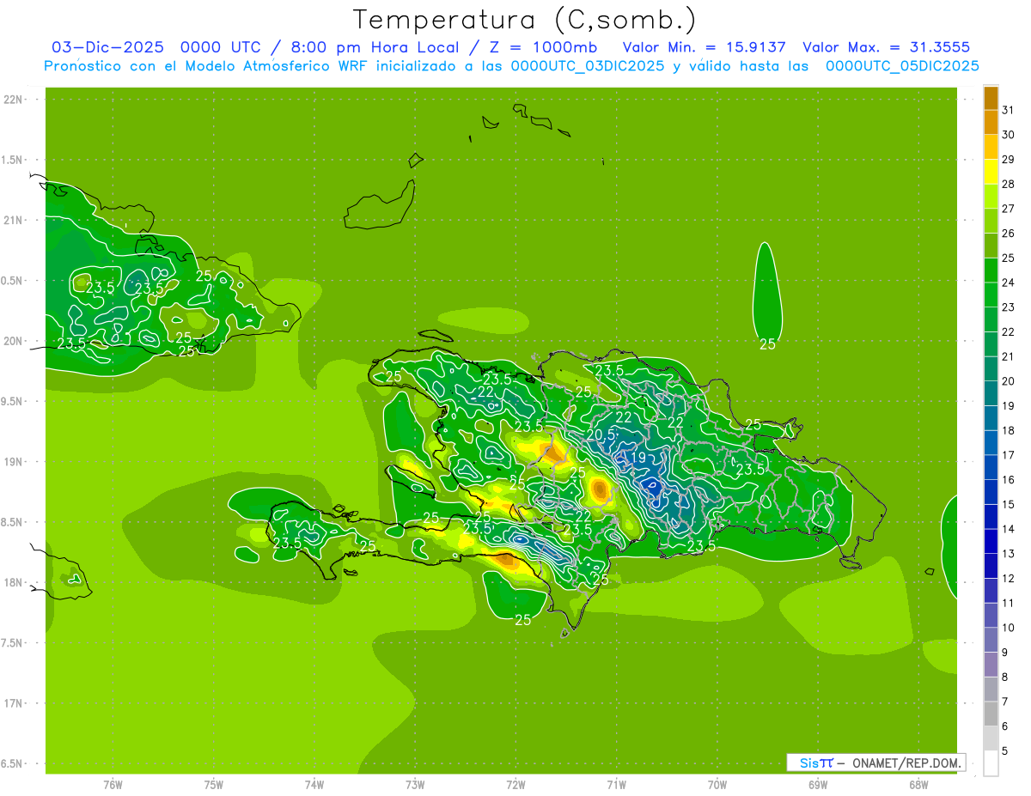Click the dark orange top segment of the color scale
The image size is (1031, 796).
pos(991,98)
